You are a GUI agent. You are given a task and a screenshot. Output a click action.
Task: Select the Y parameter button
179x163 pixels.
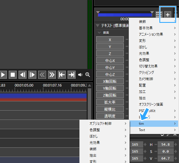tap(110, 47)
